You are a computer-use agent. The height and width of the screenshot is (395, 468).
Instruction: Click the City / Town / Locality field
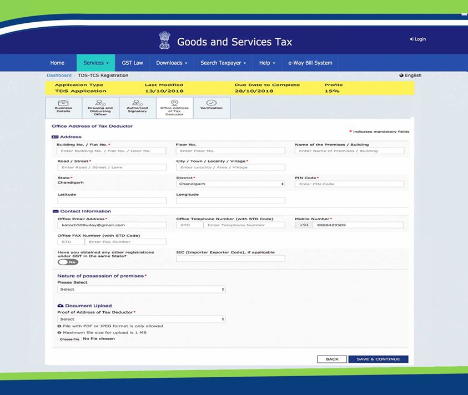[230, 168]
